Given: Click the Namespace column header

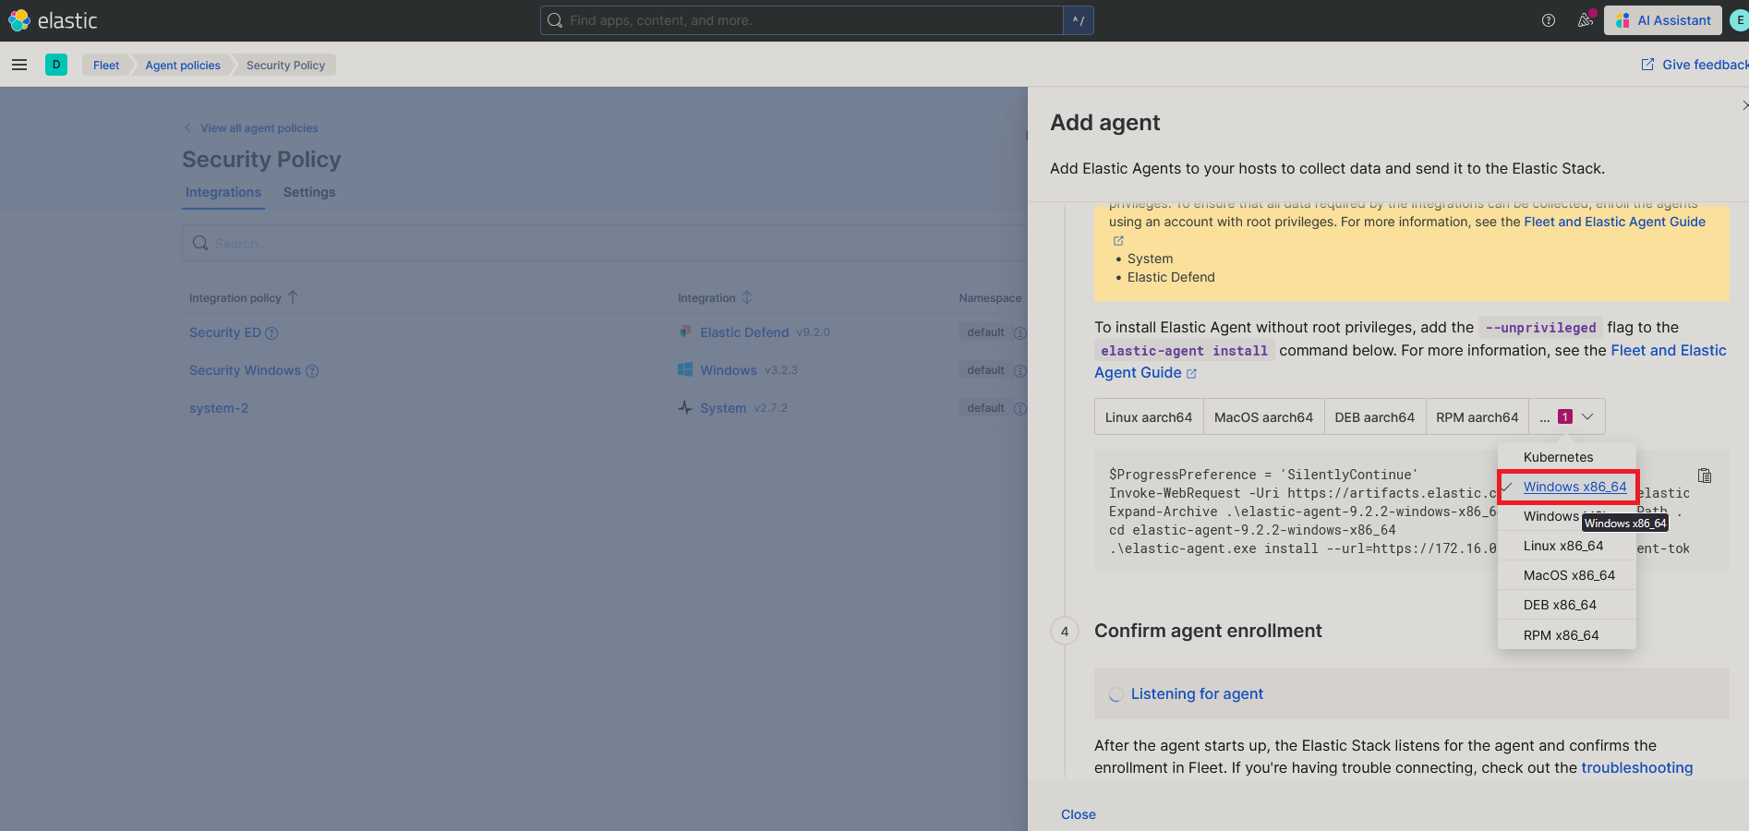Looking at the screenshot, I should click(990, 297).
